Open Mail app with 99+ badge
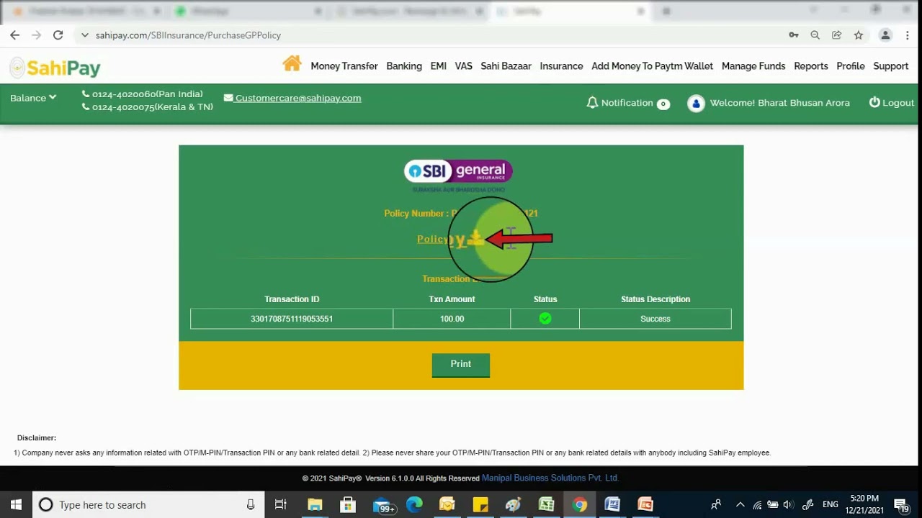Screen dimensions: 922x518 (x=384, y=505)
